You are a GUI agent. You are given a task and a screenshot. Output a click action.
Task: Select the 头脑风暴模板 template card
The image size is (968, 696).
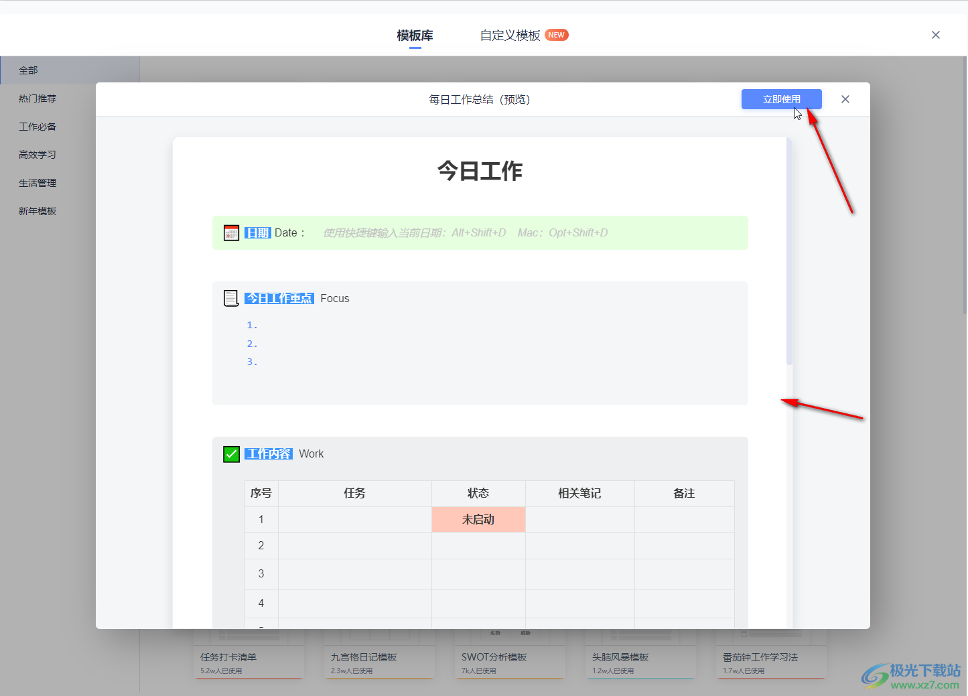[640, 654]
